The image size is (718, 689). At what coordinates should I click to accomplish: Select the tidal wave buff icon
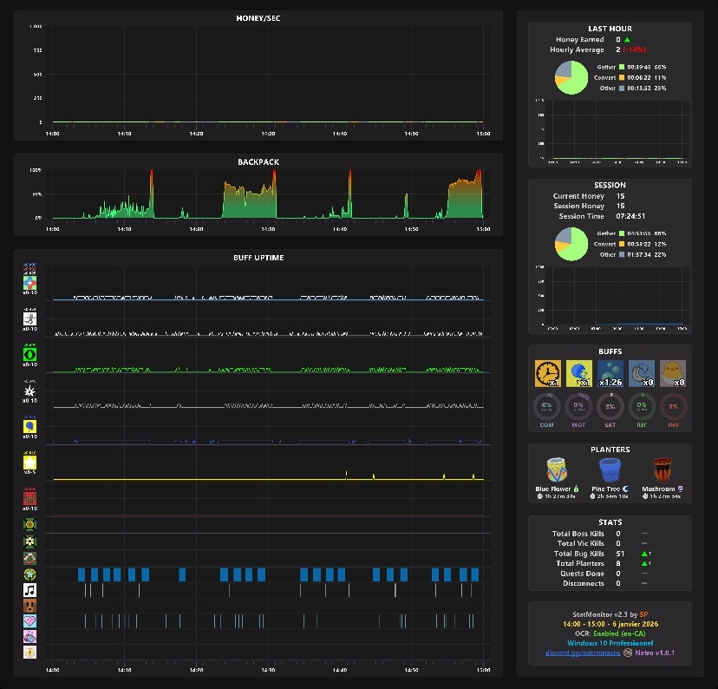[642, 373]
